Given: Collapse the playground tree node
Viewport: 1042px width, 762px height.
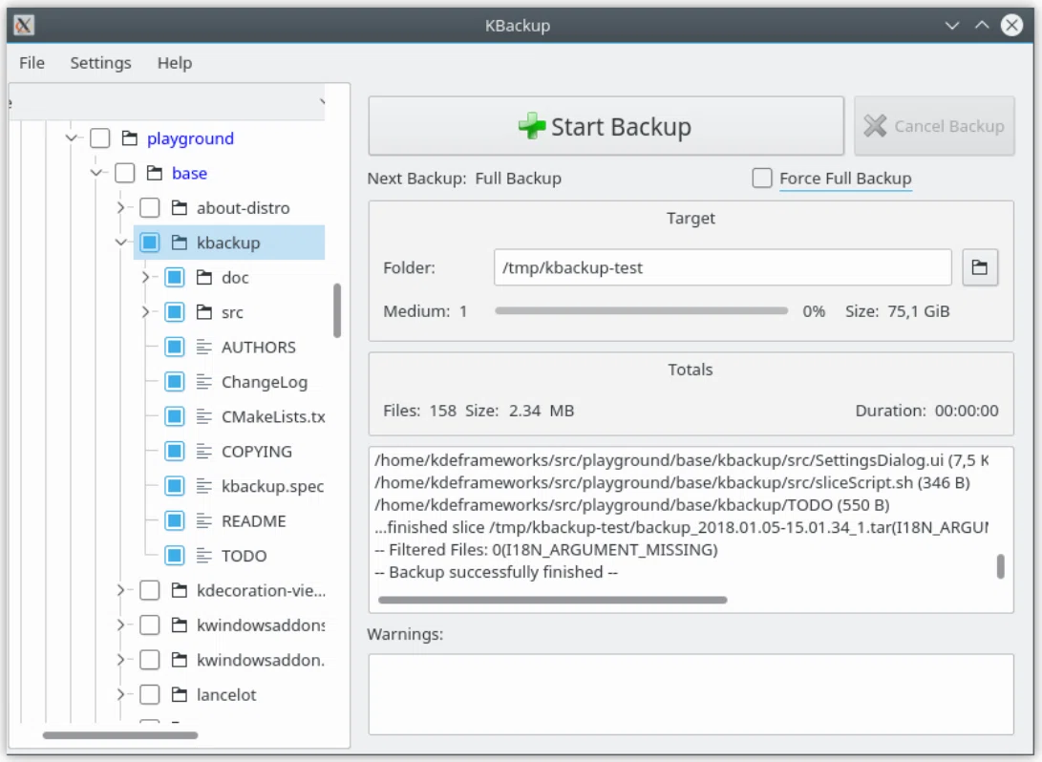Looking at the screenshot, I should (x=71, y=138).
